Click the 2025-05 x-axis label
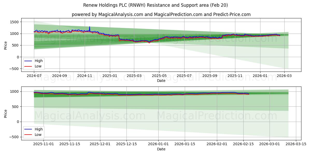311x155 pixels. point(159,76)
